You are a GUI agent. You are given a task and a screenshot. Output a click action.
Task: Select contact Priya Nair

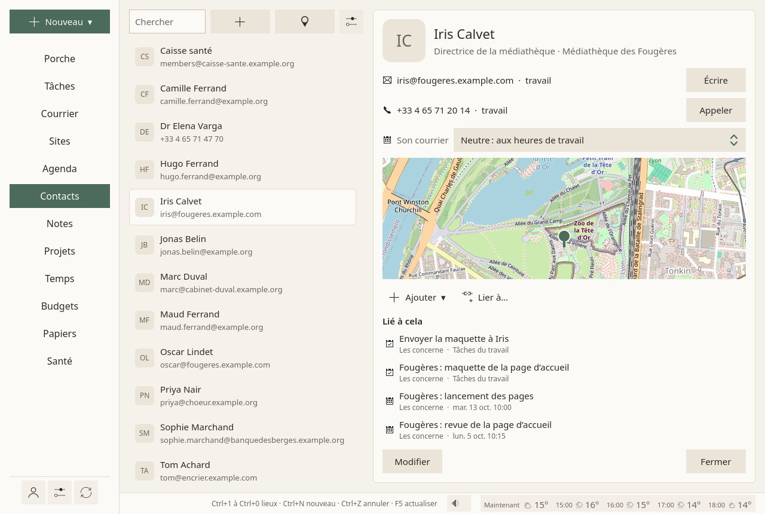tap(243, 396)
